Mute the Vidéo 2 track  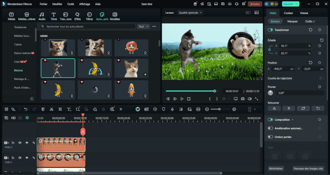pyautogui.click(x=20, y=158)
